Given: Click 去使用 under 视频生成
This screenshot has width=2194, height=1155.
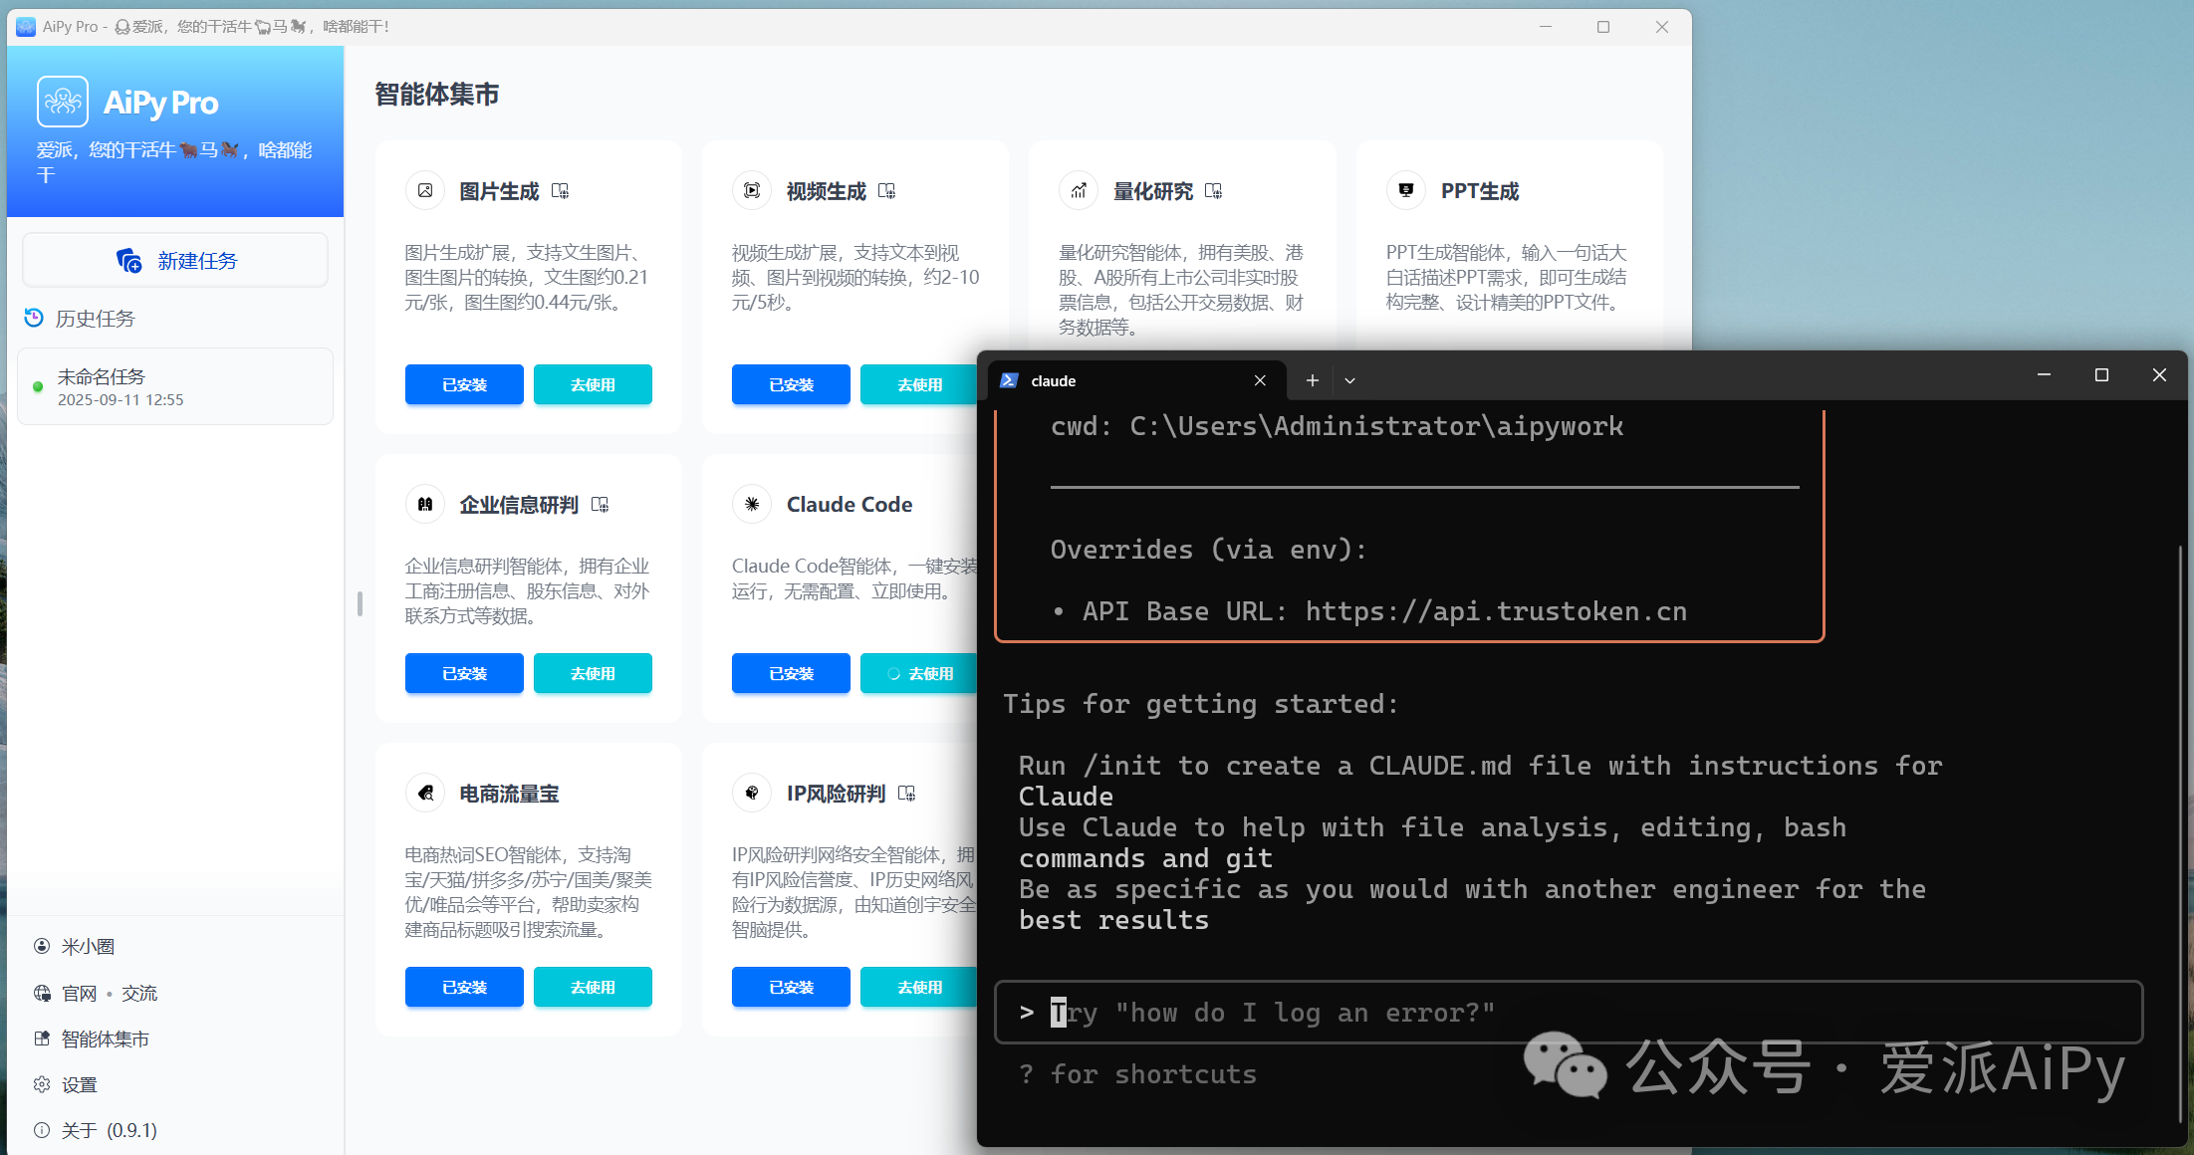Looking at the screenshot, I should point(918,384).
